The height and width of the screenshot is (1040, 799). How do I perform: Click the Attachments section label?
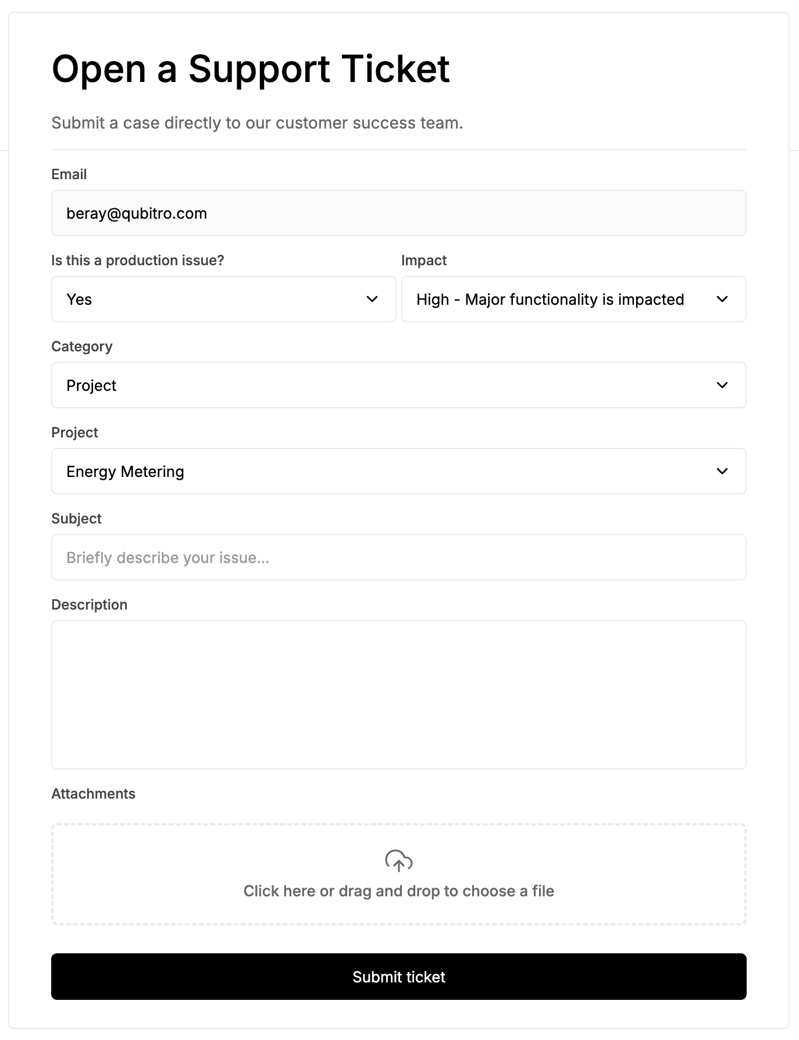(93, 793)
